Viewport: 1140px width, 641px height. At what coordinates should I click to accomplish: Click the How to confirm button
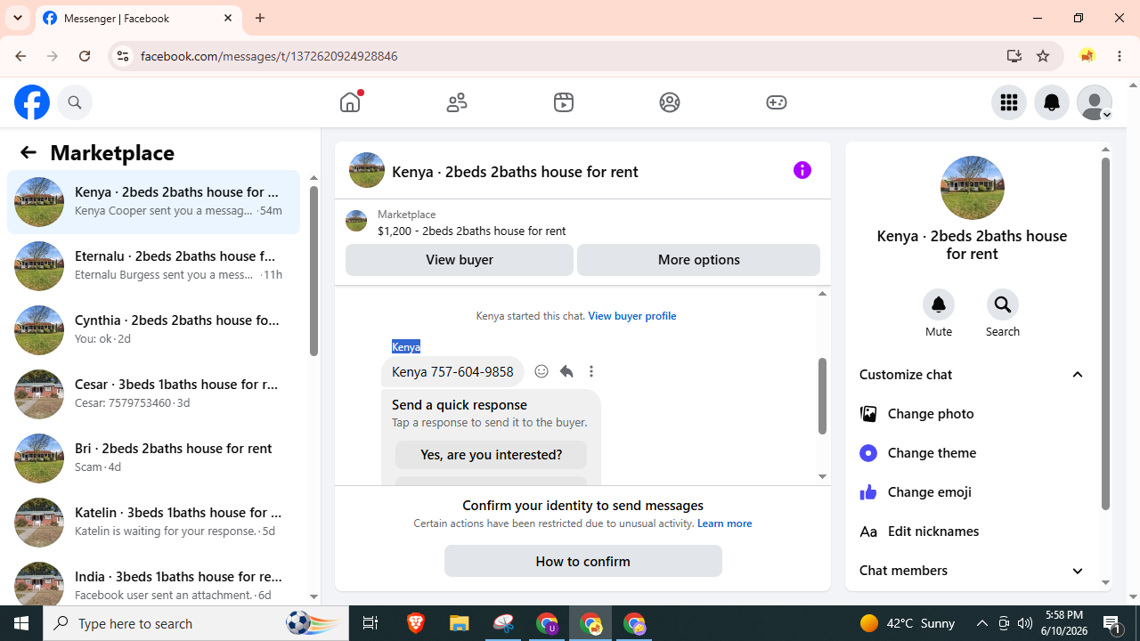click(x=583, y=562)
